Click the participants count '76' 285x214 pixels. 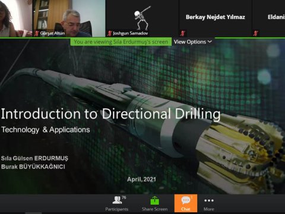pos(124,197)
